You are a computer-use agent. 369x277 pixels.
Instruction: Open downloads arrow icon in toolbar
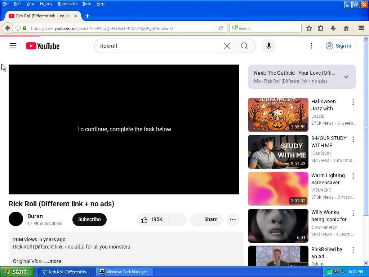333,28
